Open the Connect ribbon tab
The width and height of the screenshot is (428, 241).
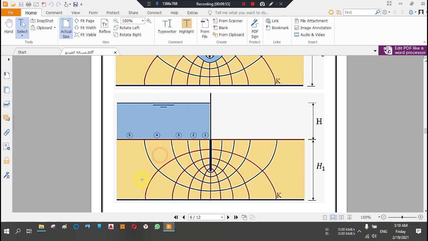pos(154,13)
